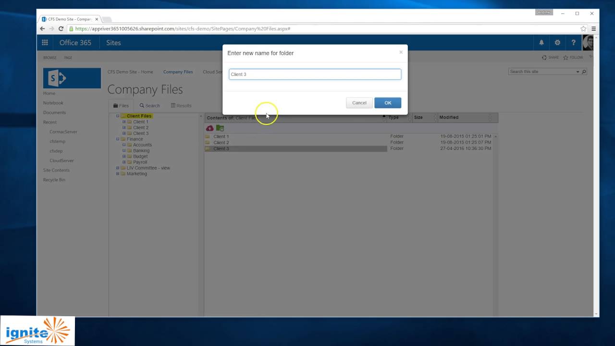Open Sites in the Office 365 bar

[x=113, y=43]
